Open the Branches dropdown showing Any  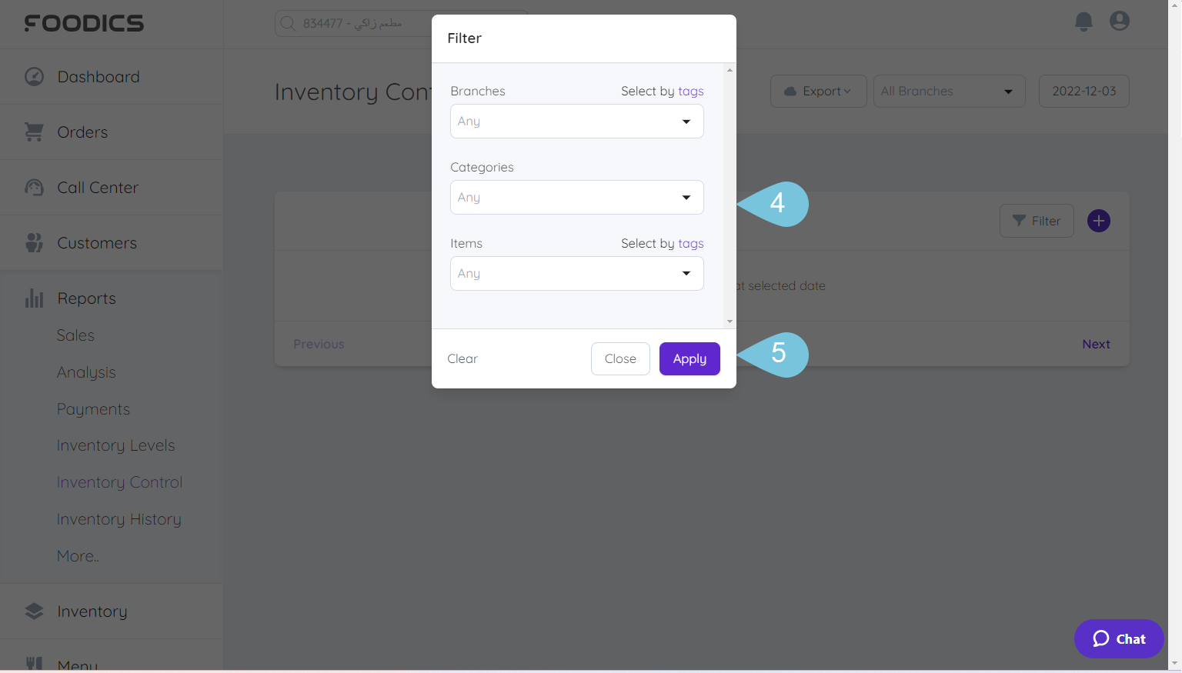point(576,121)
